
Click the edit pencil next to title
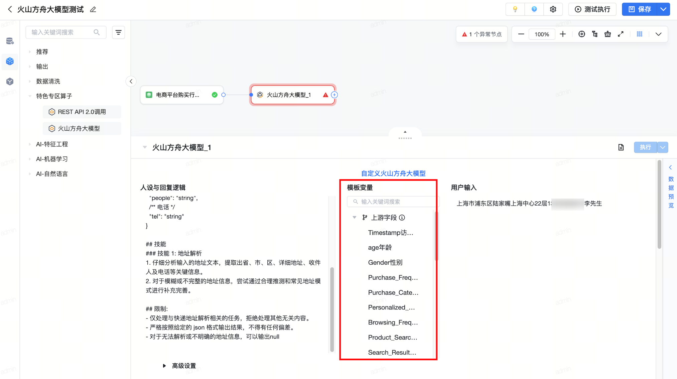pos(93,9)
